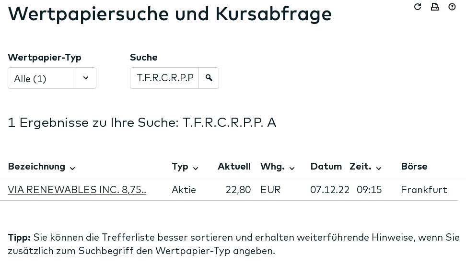Image resolution: width=466 pixels, height=268 pixels.
Task: Click the Frankfurt exchange cell
Action: (424, 190)
